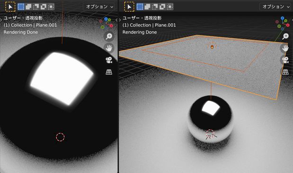The height and width of the screenshot is (173, 293).
Task: Select the box select tool in left viewport
Action: click(x=10, y=7)
